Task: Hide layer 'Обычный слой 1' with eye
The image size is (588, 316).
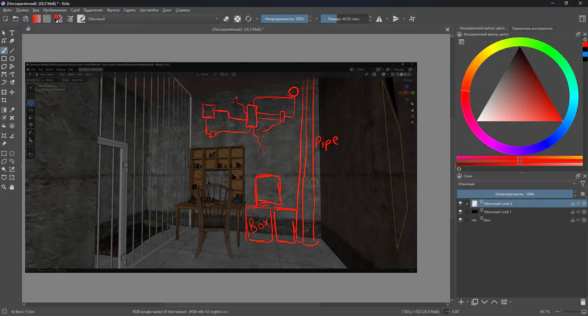Action: tap(461, 212)
